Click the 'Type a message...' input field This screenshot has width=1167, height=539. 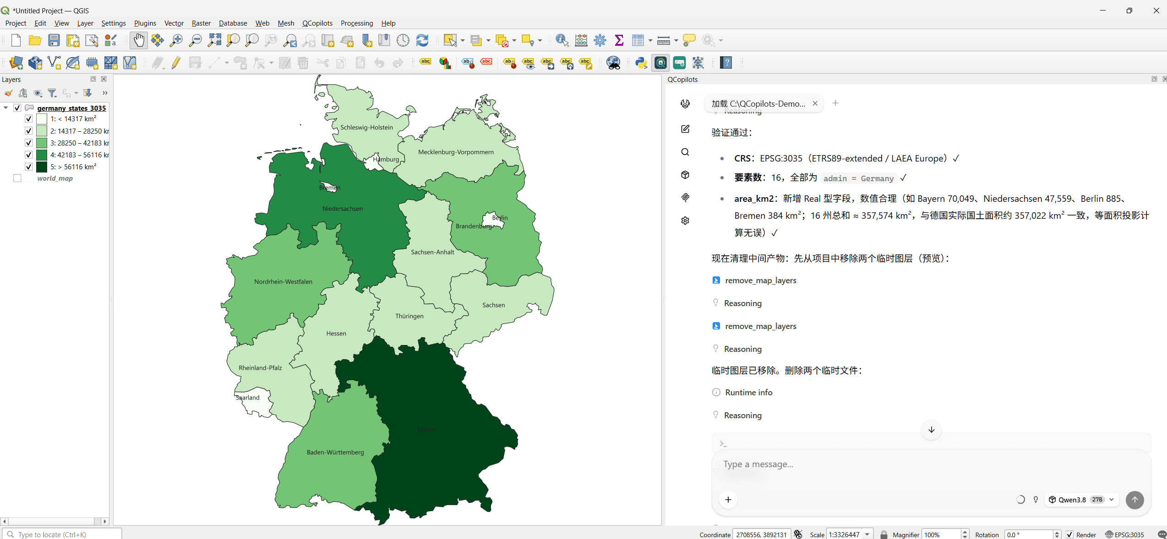931,464
